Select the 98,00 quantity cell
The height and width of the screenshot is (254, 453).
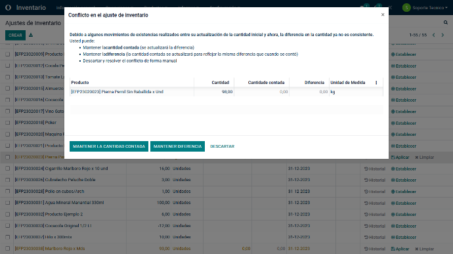(x=214, y=92)
